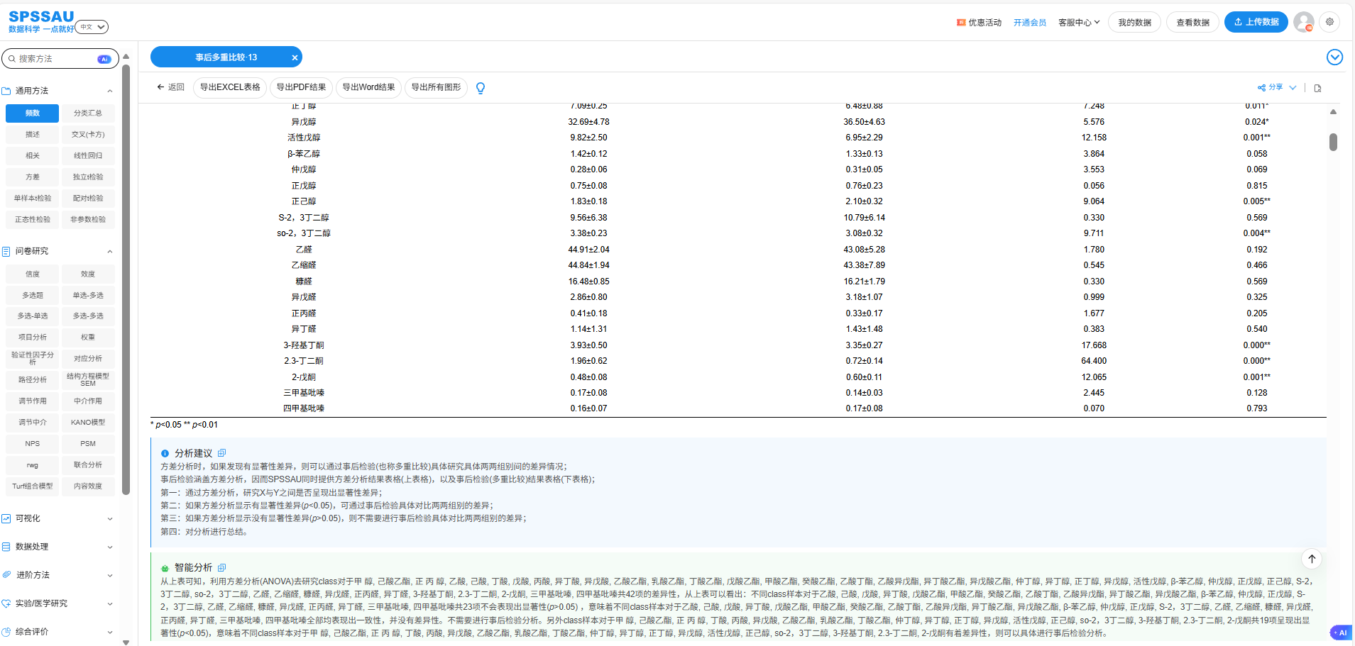
Task: Copy the 分析建议 text via copy icon
Action: [x=222, y=453]
